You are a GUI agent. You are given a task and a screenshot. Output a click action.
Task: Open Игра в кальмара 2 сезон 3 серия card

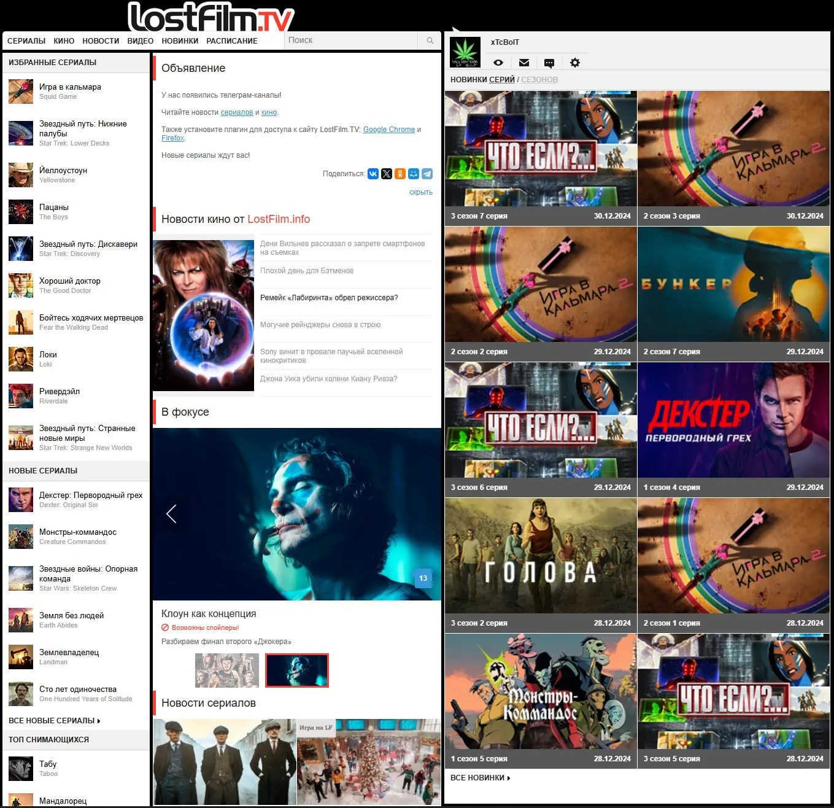click(734, 158)
